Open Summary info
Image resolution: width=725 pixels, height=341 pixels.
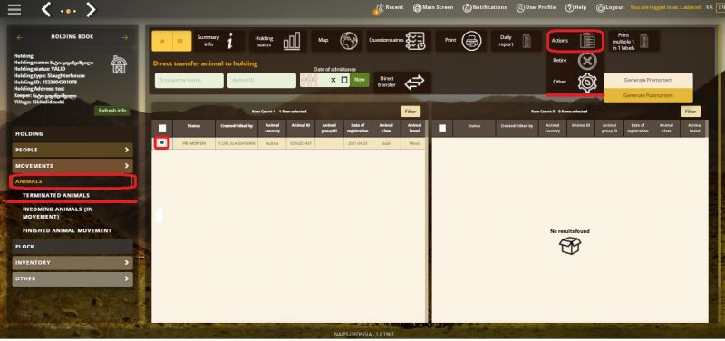[219, 41]
